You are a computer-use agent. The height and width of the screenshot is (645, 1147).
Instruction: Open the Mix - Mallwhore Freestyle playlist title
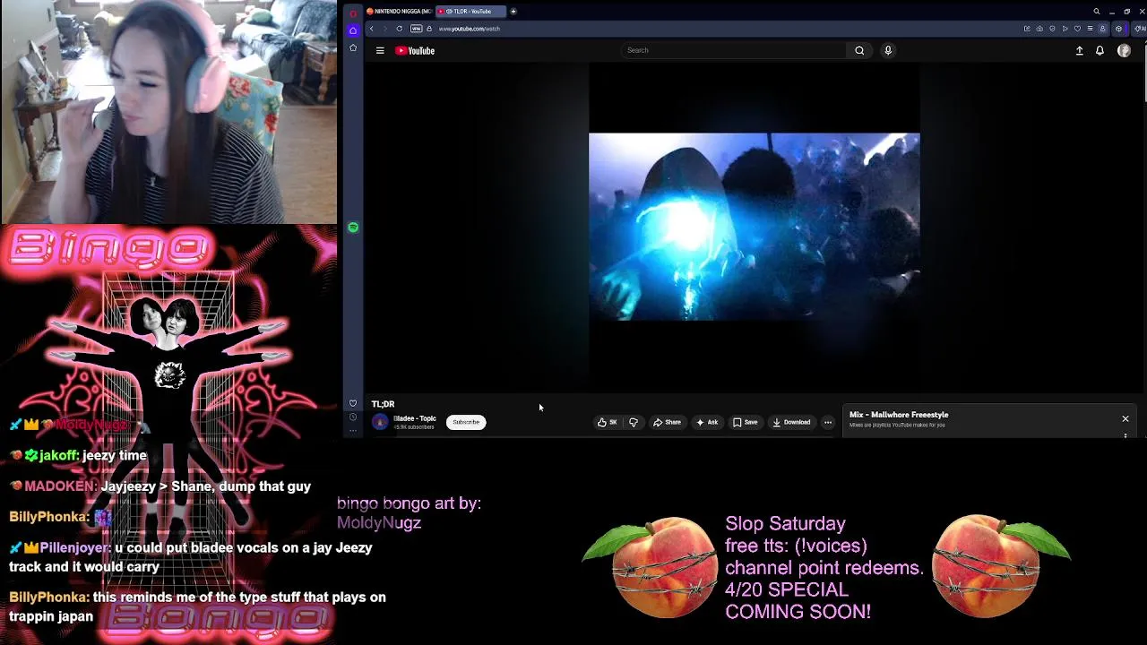[x=899, y=415]
